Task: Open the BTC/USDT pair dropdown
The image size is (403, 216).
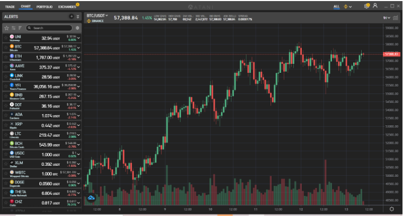Action: click(x=97, y=16)
